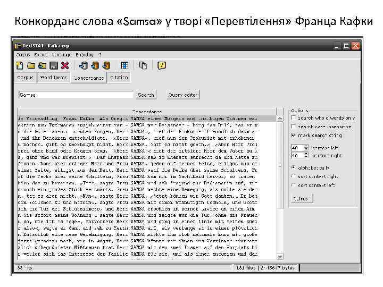
Task: Click concordance list scroll down arrow
Action: click(x=280, y=257)
